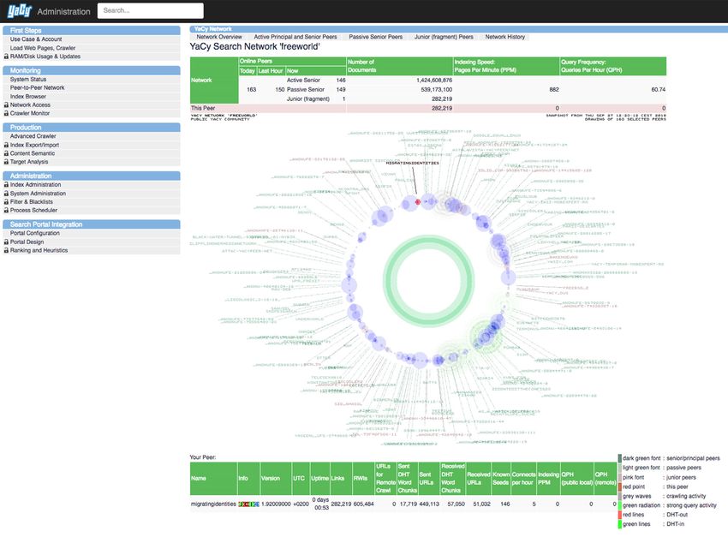The image size is (728, 537).
Task: Open System Status page
Action: pyautogui.click(x=28, y=80)
